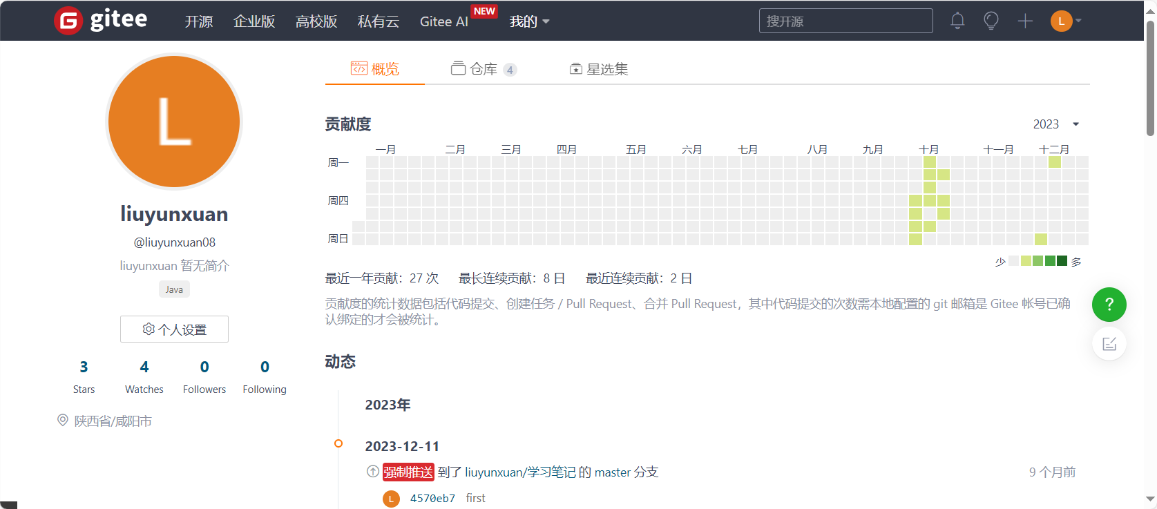The width and height of the screenshot is (1157, 509).
Task: Click the plus icon to create new
Action: [x=1025, y=21]
